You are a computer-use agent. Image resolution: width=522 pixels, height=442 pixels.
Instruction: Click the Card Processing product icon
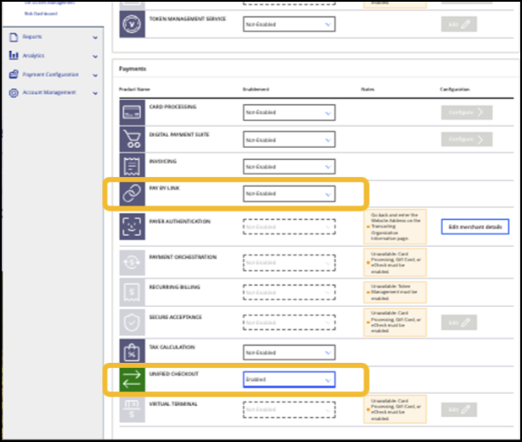coord(132,112)
